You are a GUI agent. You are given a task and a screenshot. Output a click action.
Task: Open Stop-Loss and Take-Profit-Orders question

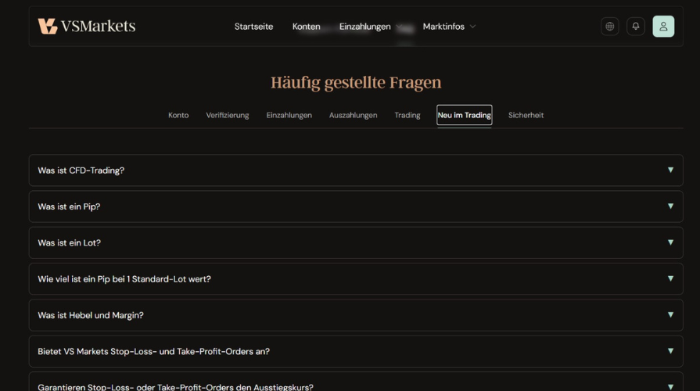(153, 352)
